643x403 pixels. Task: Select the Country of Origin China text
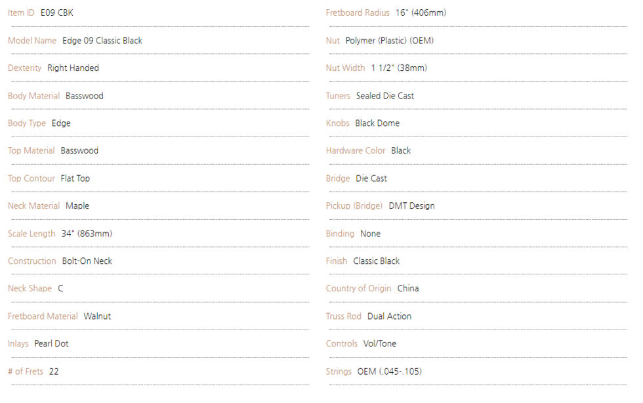tap(408, 289)
